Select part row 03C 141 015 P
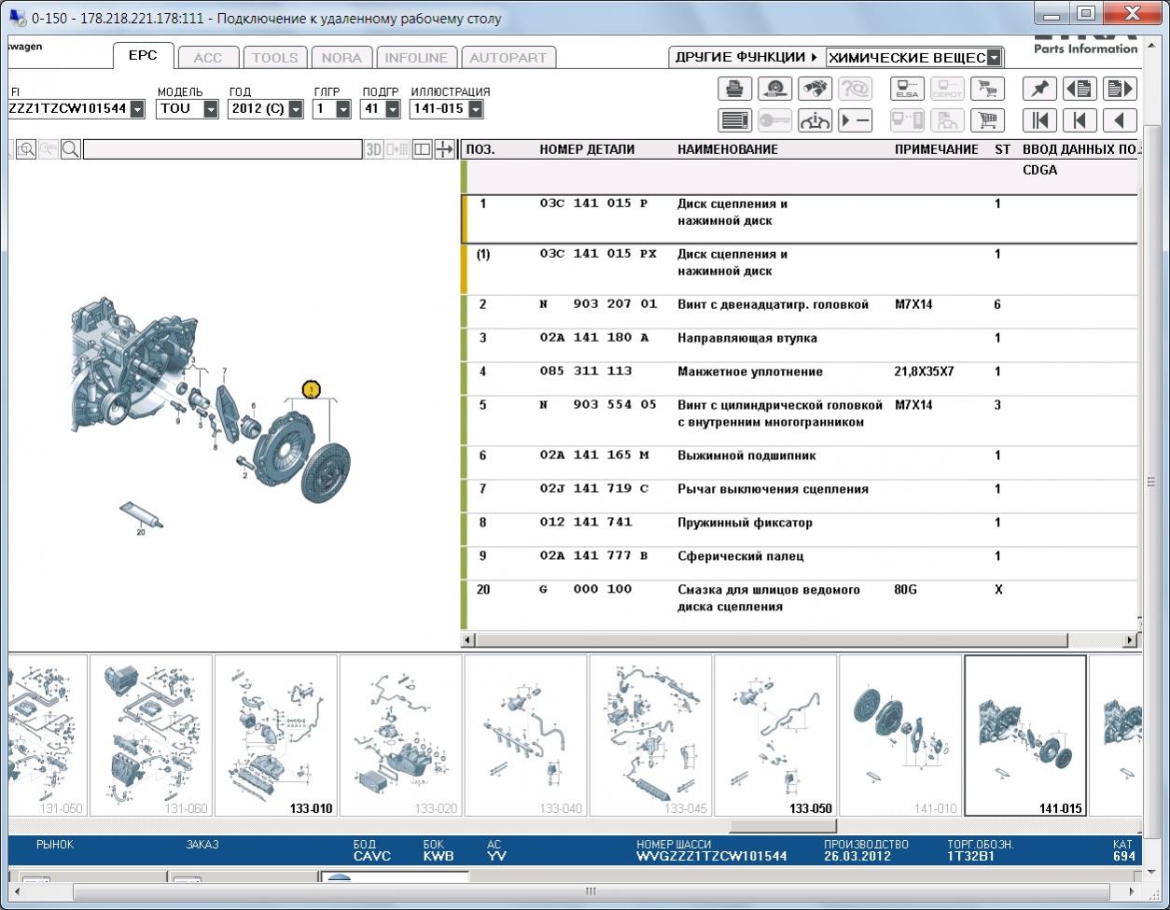The height and width of the screenshot is (910, 1170). [x=800, y=219]
